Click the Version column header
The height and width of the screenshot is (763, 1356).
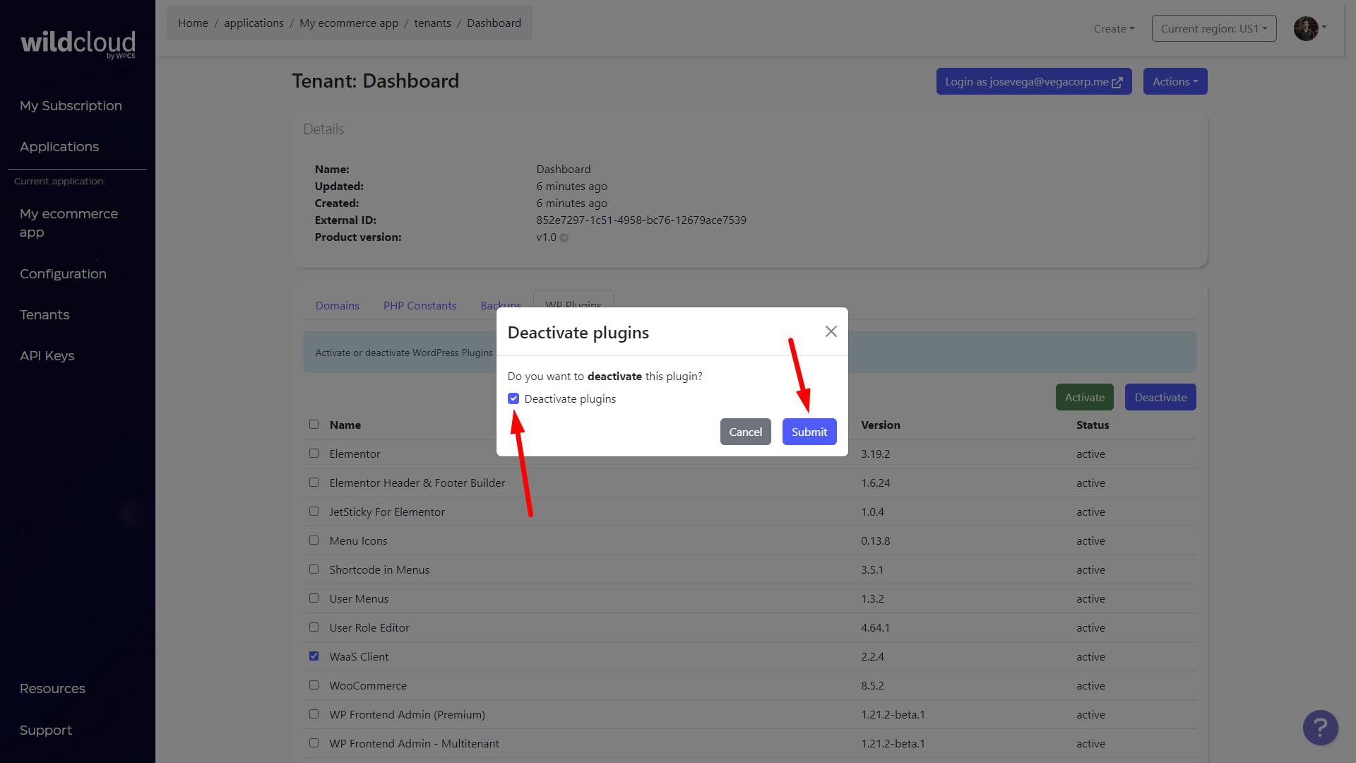tap(880, 425)
